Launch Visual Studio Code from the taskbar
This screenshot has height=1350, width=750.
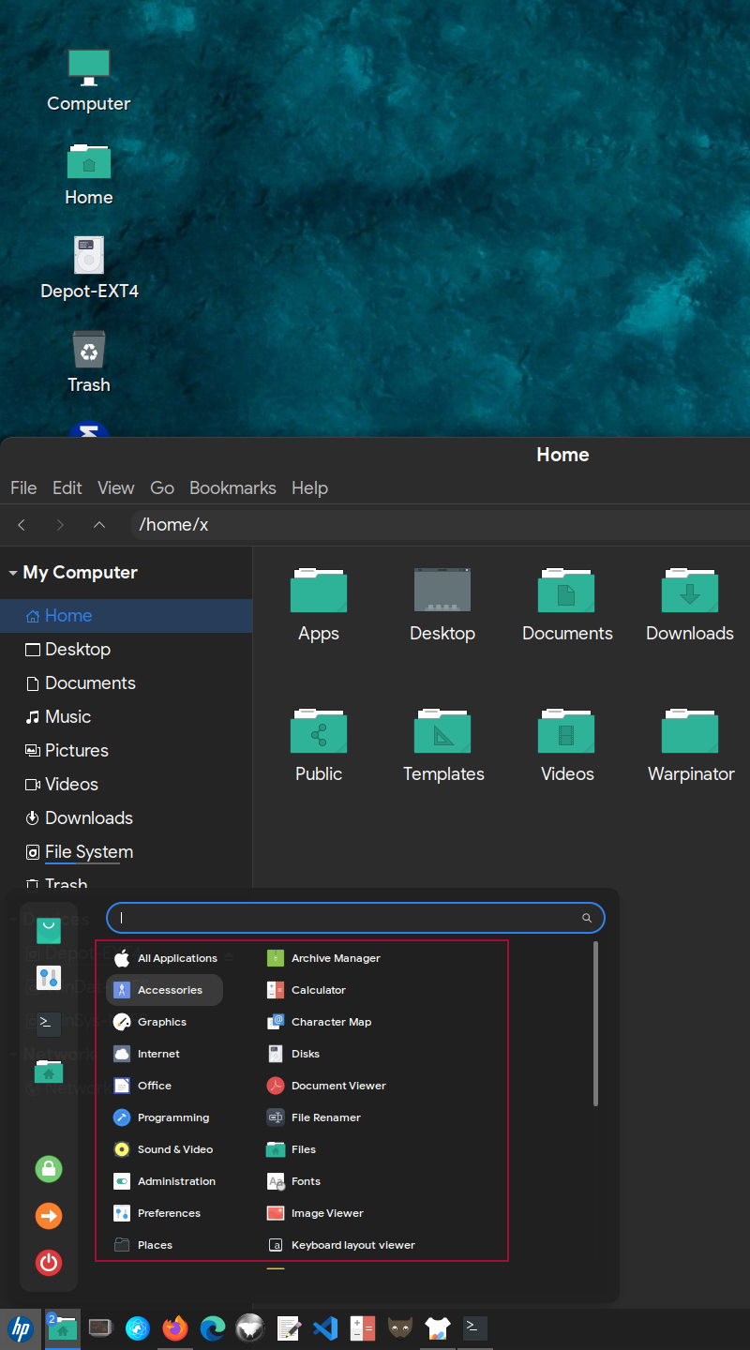click(324, 1327)
